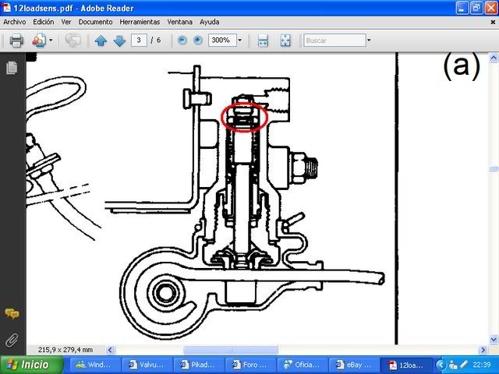The height and width of the screenshot is (374, 499).
Task: Expand the 300% zoom level dropdown
Action: 239,41
